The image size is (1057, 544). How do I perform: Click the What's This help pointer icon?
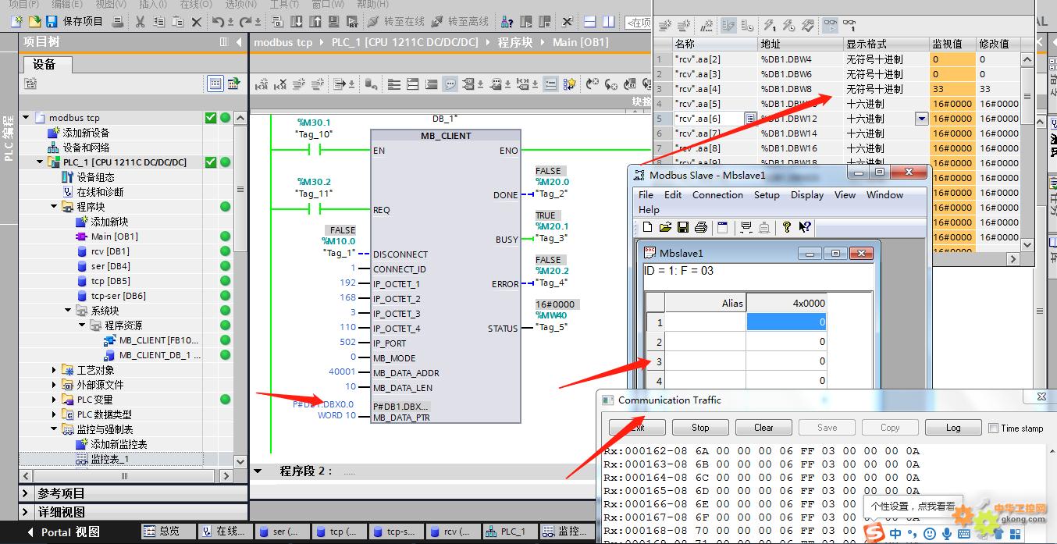coord(805,227)
